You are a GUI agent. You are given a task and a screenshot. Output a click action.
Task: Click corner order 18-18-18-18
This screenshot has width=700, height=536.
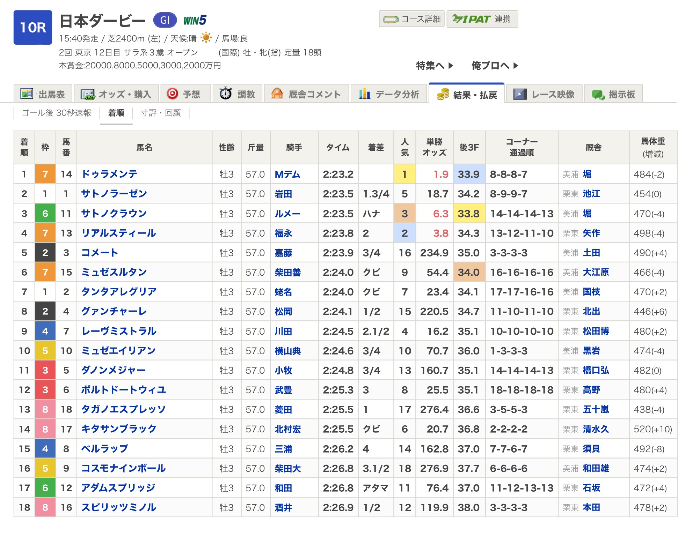(x=522, y=389)
